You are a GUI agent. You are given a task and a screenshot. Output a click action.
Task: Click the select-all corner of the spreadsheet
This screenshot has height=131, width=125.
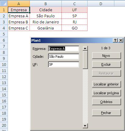[4, 4]
